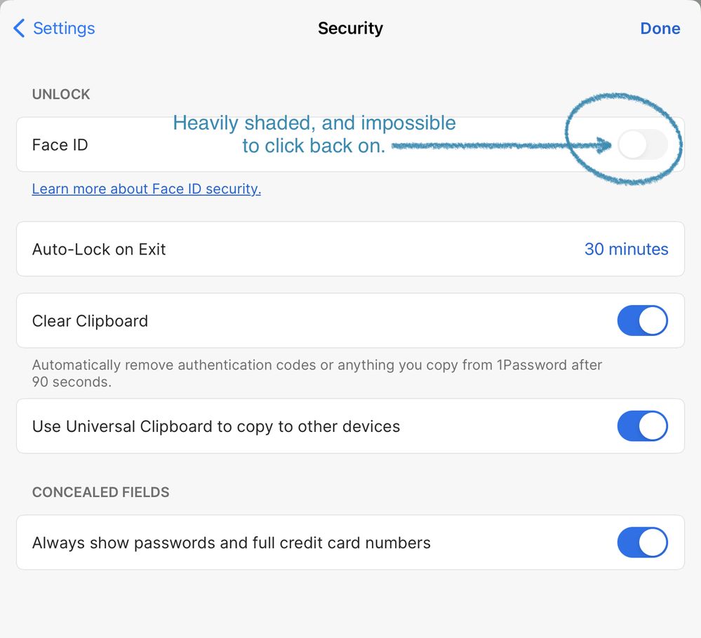Viewport: 701px width, 638px height.
Task: Click the UNLOCK section header
Action: point(61,95)
